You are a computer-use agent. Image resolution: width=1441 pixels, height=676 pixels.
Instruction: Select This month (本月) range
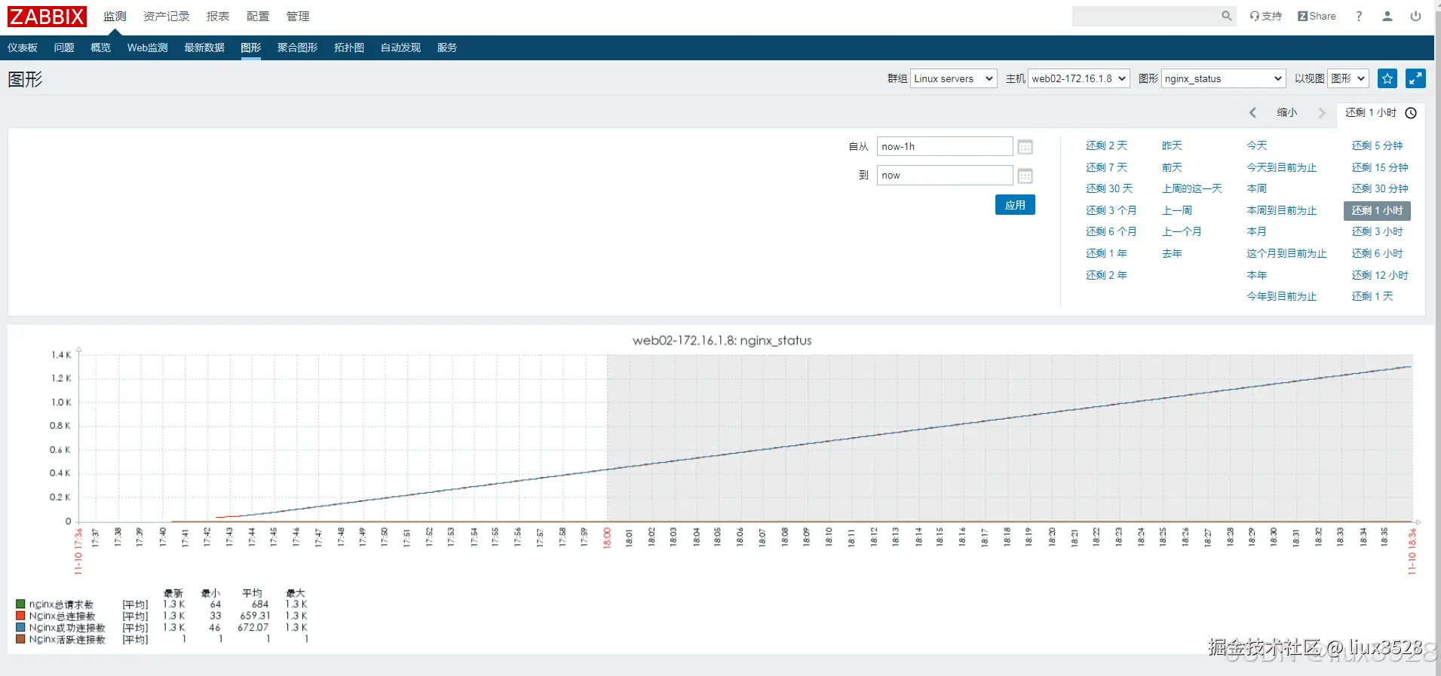point(1257,231)
